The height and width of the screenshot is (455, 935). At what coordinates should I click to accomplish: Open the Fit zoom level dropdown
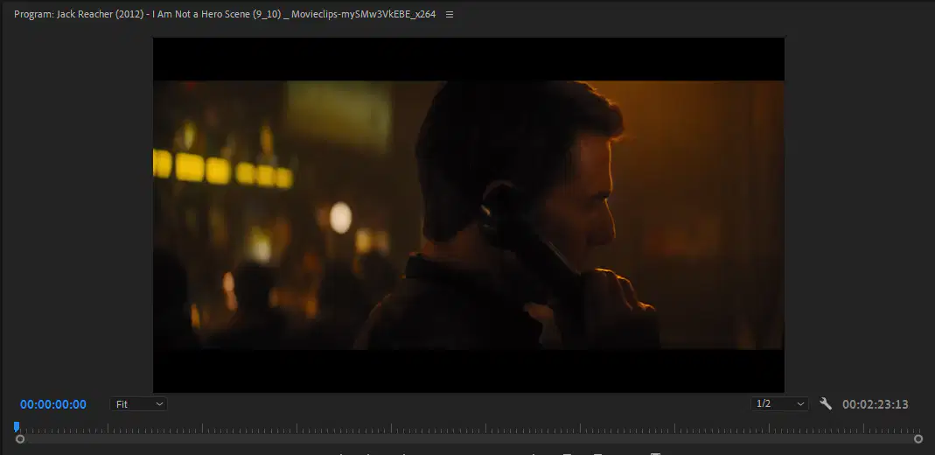click(x=138, y=404)
